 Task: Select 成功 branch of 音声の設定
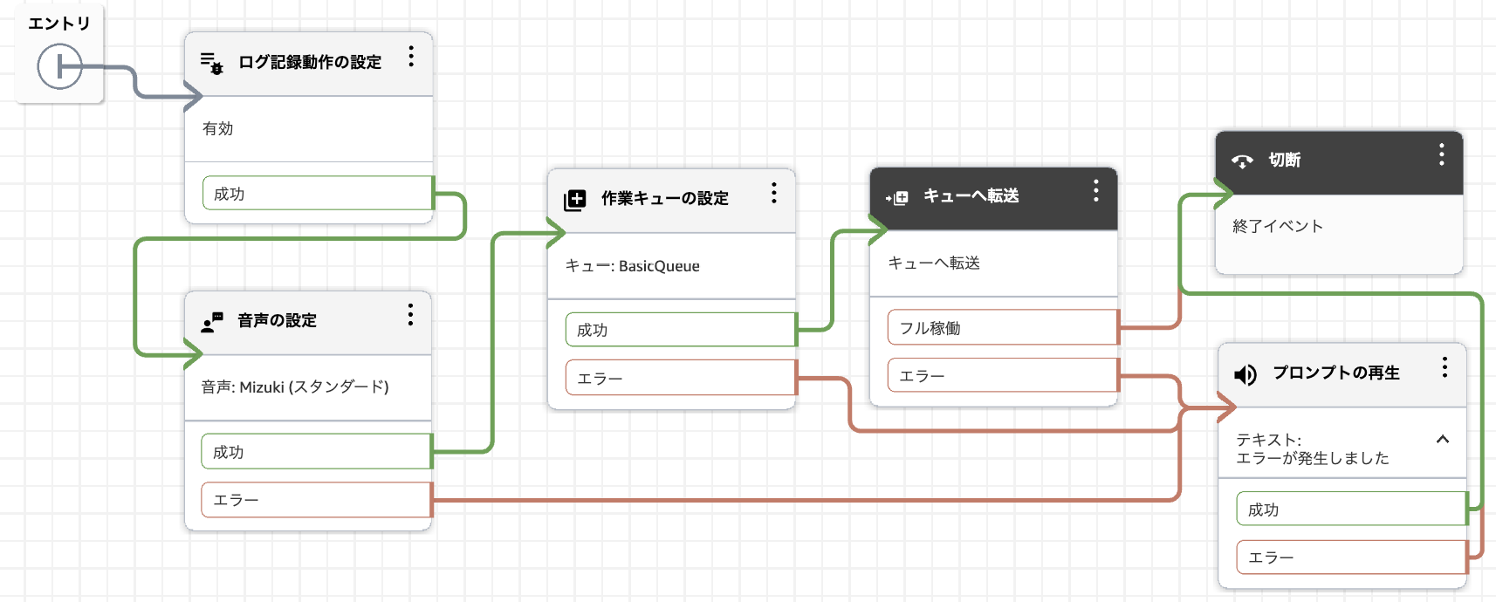point(317,452)
